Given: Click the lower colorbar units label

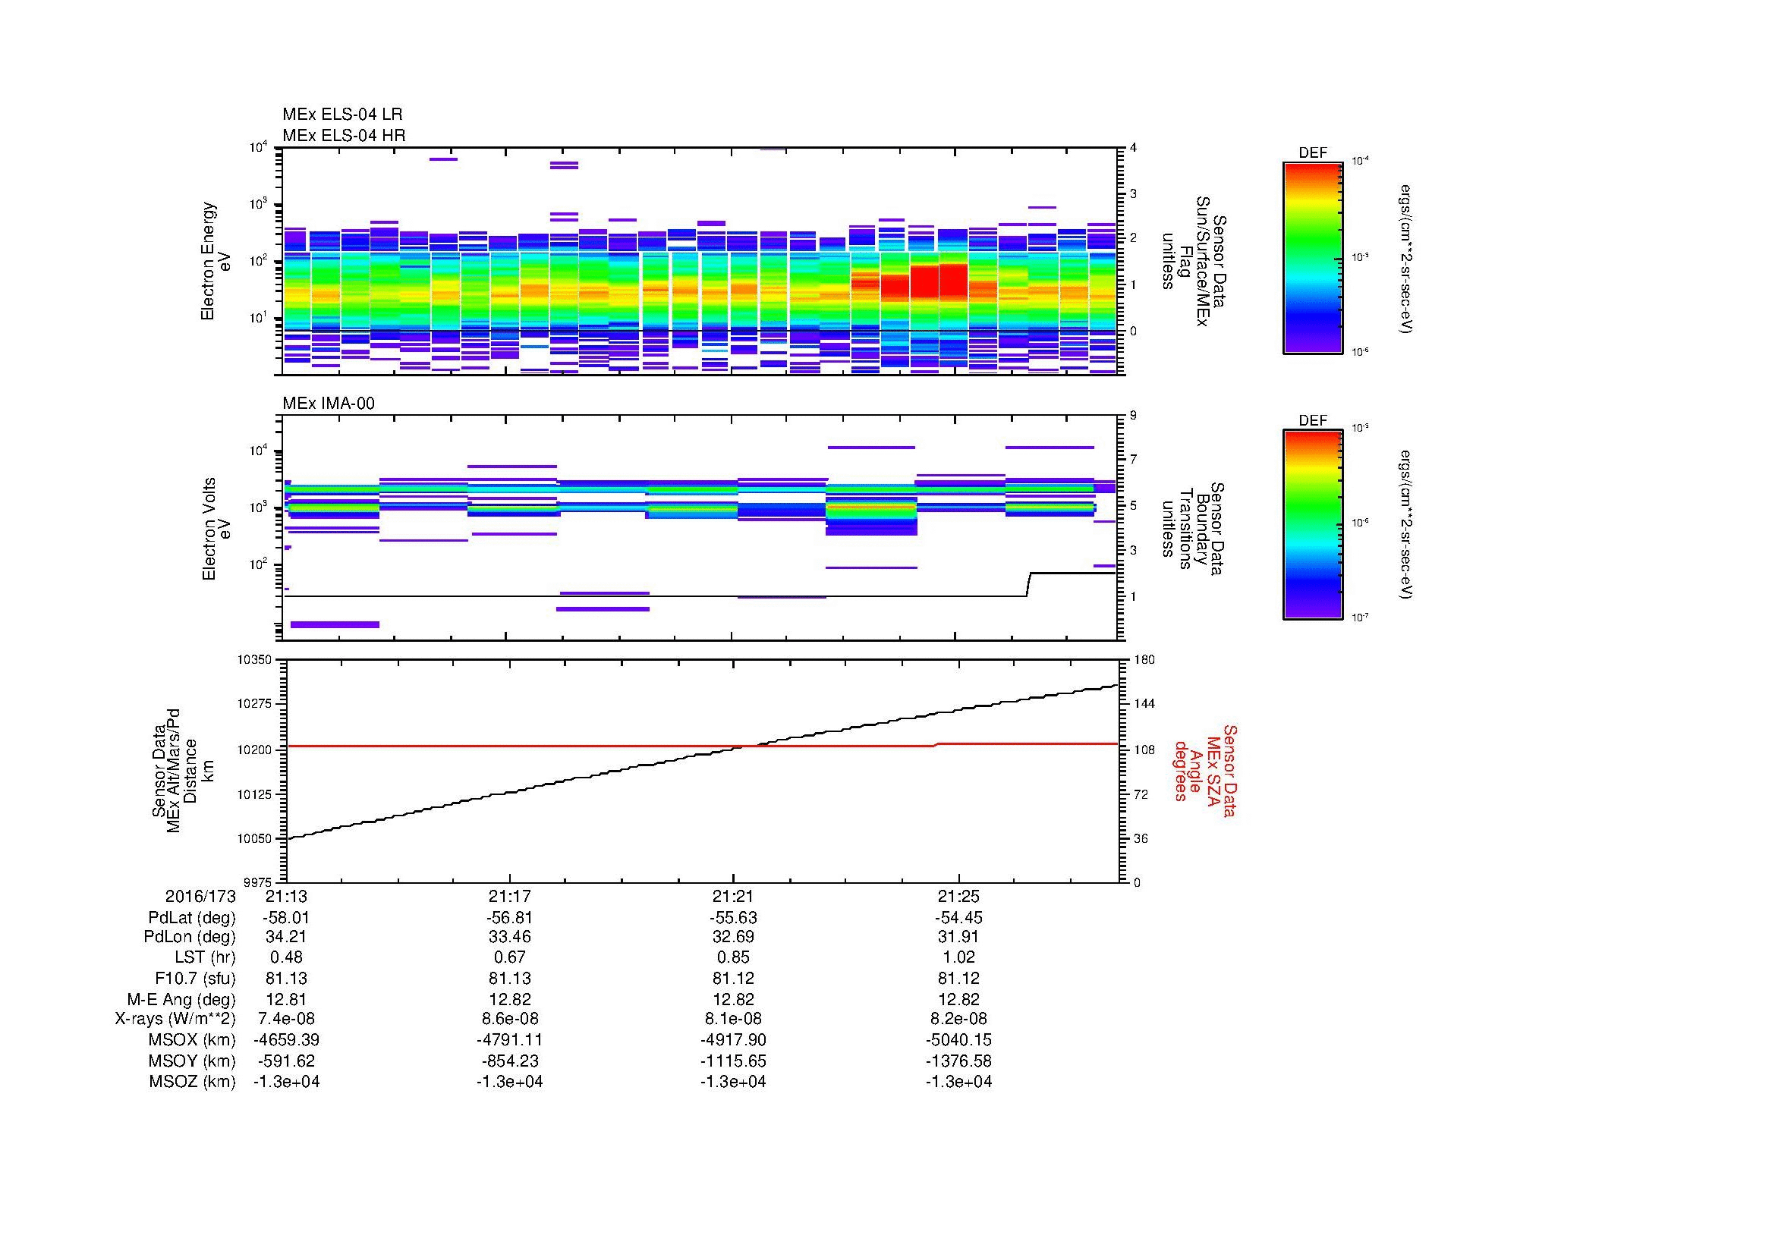Looking at the screenshot, I should (x=1405, y=525).
